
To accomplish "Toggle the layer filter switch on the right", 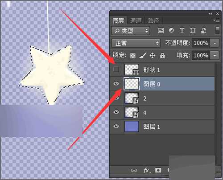I will tap(217, 30).
